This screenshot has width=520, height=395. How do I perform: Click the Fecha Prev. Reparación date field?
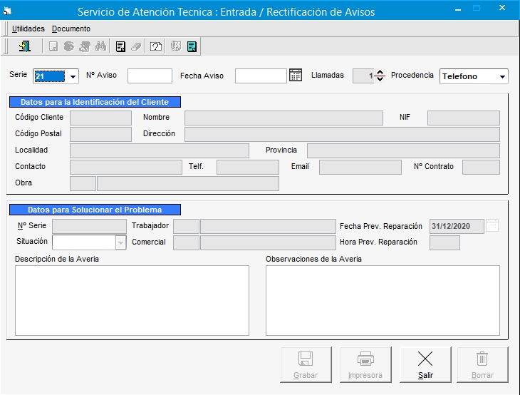point(457,226)
